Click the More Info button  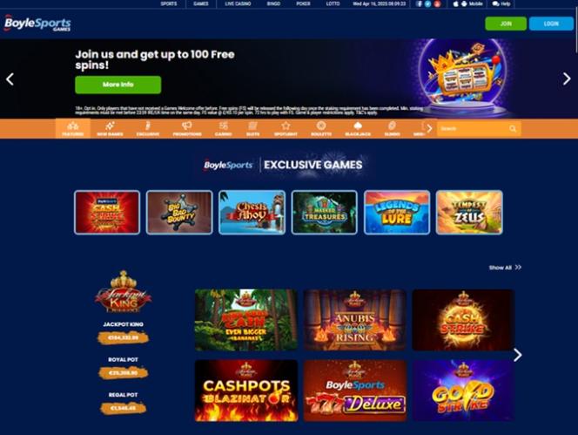118,85
